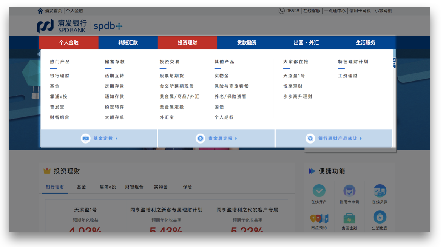Open 信用卡申请 quick function icon
443x247 pixels.
349,191
